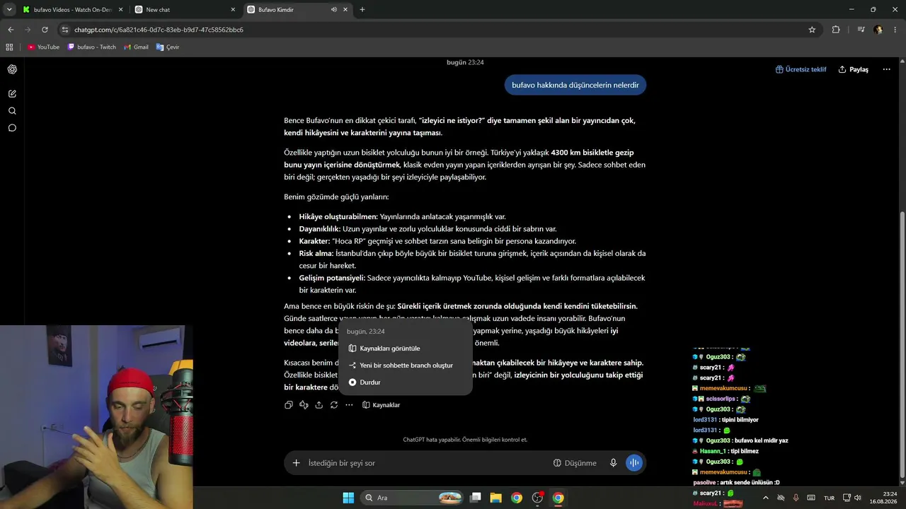
Task: Open Task View on taskbar
Action: (476, 498)
